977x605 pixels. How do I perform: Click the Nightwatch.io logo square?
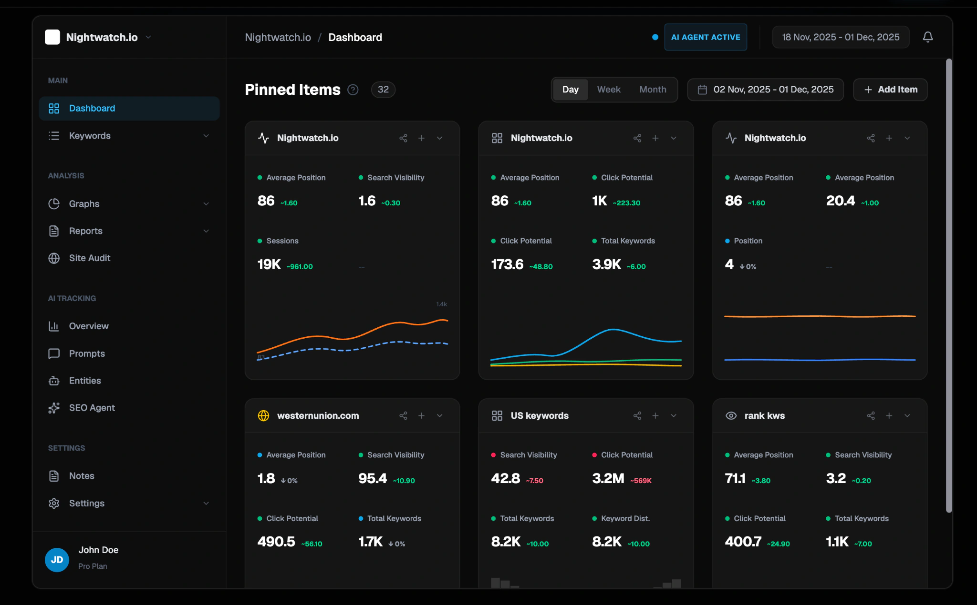pos(52,37)
